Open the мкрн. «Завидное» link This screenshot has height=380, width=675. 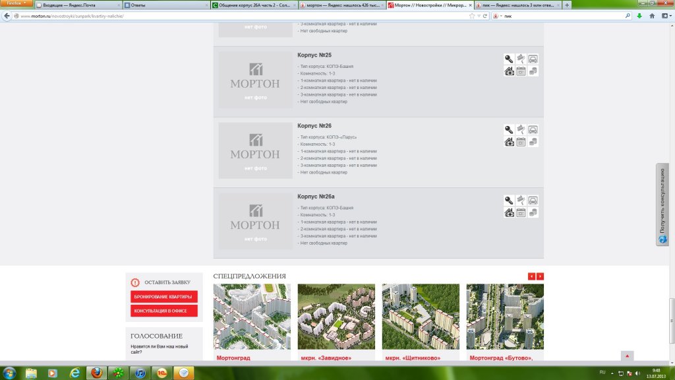(x=326, y=358)
